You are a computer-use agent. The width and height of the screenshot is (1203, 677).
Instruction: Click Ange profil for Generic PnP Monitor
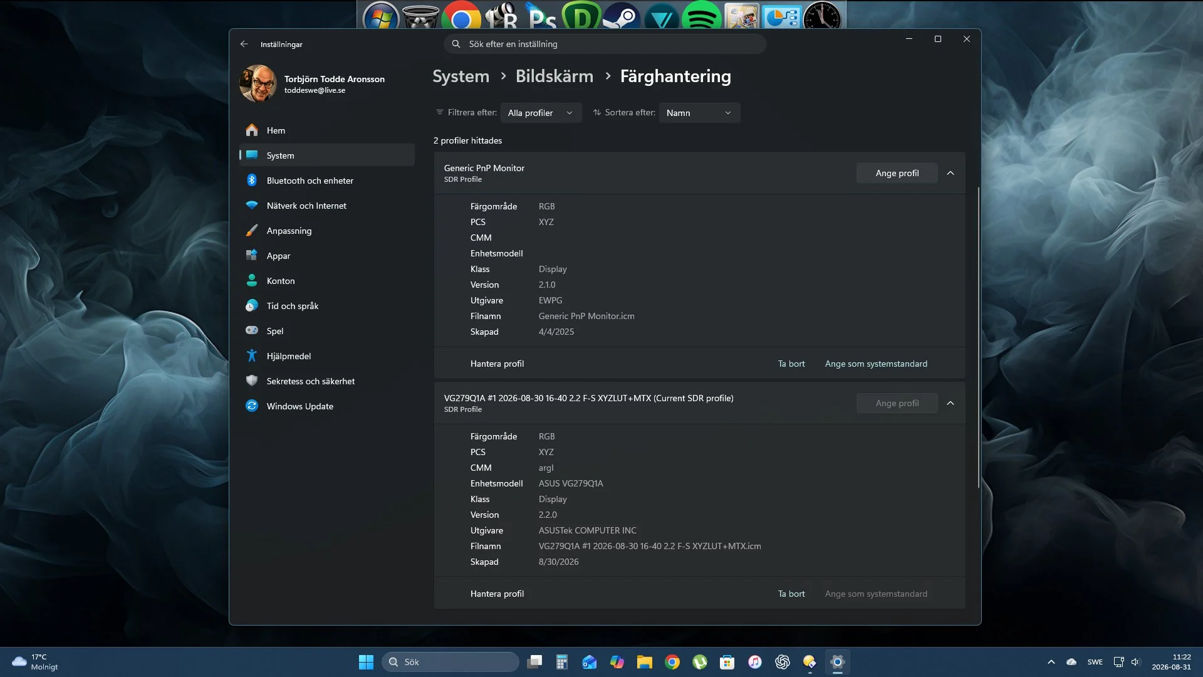click(897, 173)
